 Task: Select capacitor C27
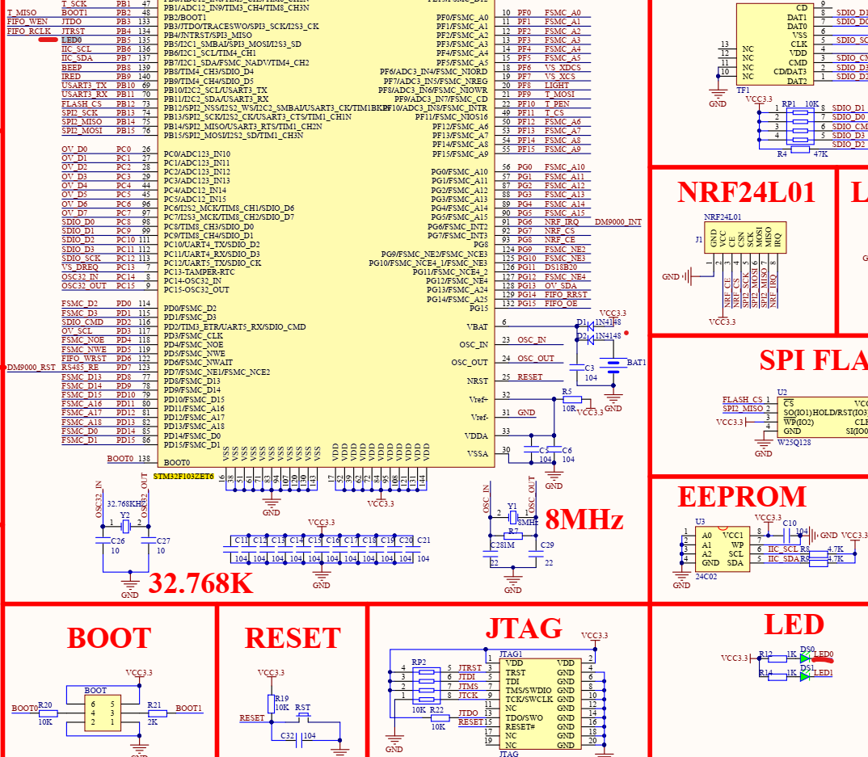[x=149, y=540]
